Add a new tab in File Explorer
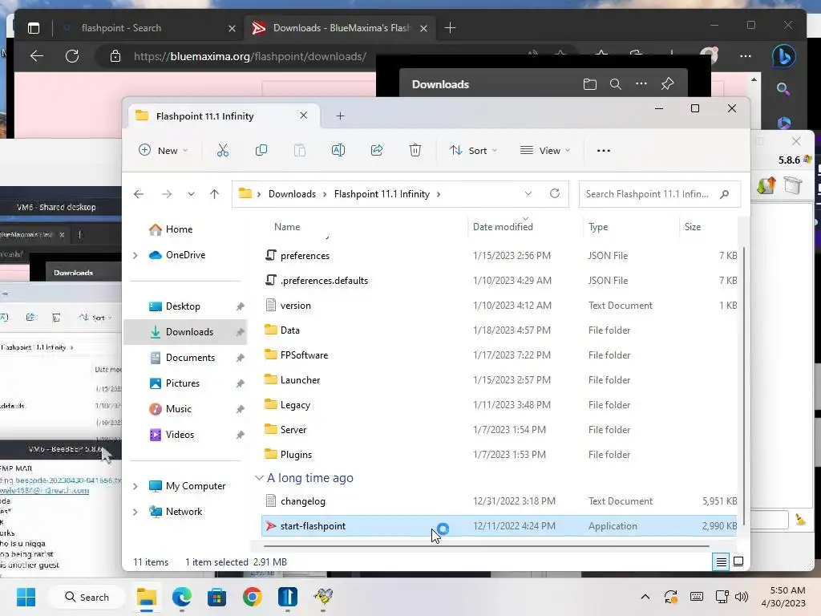The height and width of the screenshot is (616, 821). point(340,115)
